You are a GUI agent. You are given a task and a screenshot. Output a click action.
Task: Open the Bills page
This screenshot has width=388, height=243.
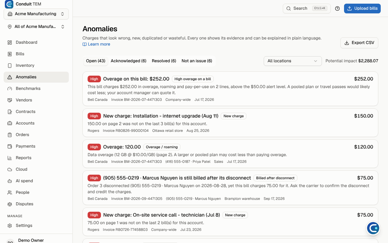(x=36, y=54)
